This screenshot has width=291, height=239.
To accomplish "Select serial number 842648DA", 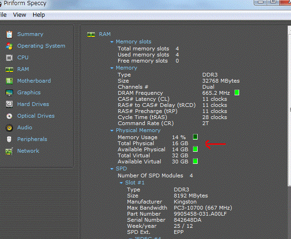I will point(187,220).
